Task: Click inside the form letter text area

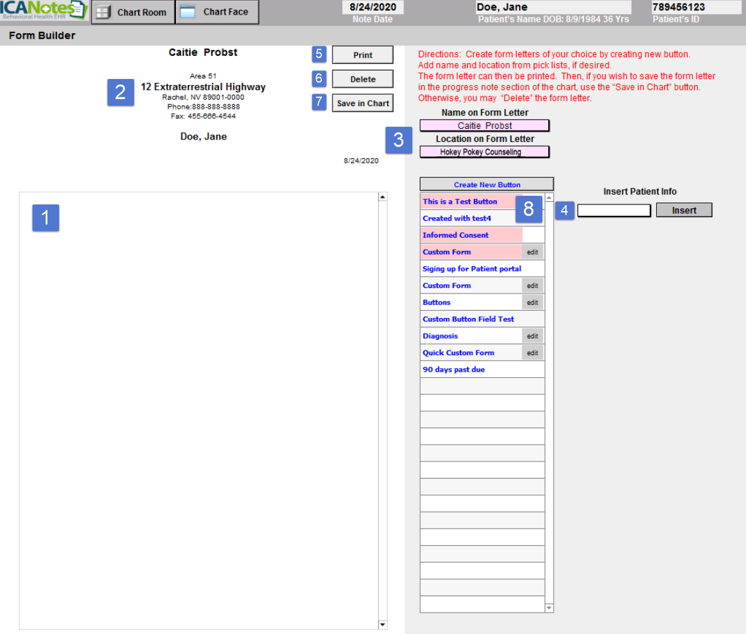Action: (199, 412)
